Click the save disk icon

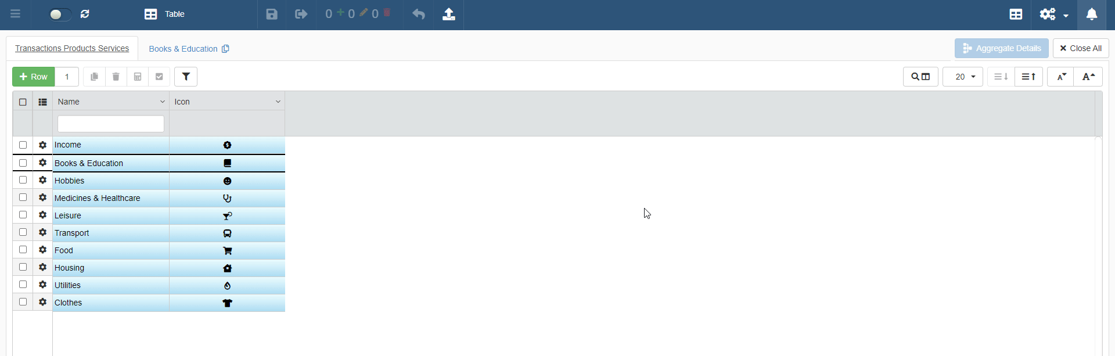coord(272,14)
